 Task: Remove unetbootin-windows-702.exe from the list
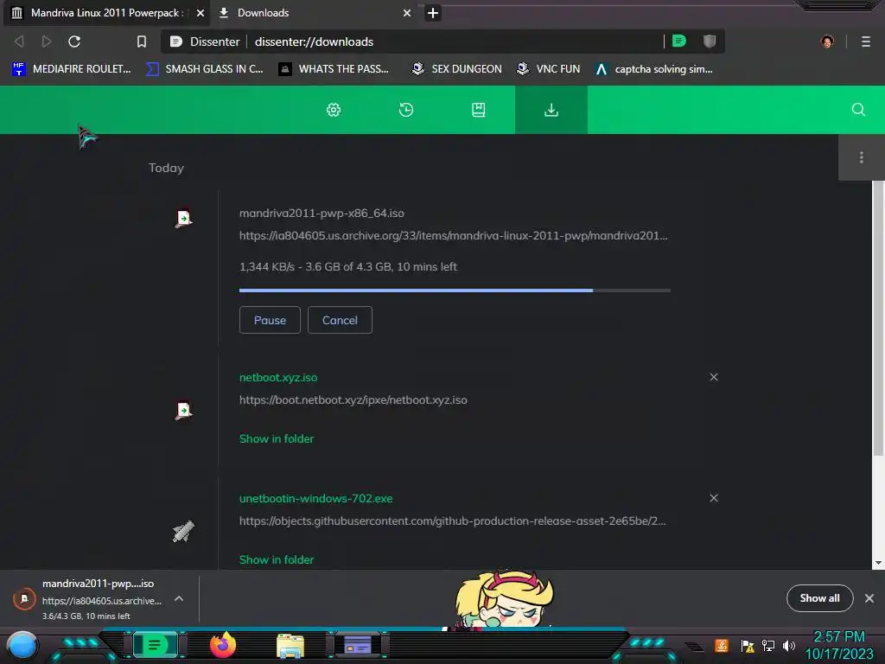(714, 498)
